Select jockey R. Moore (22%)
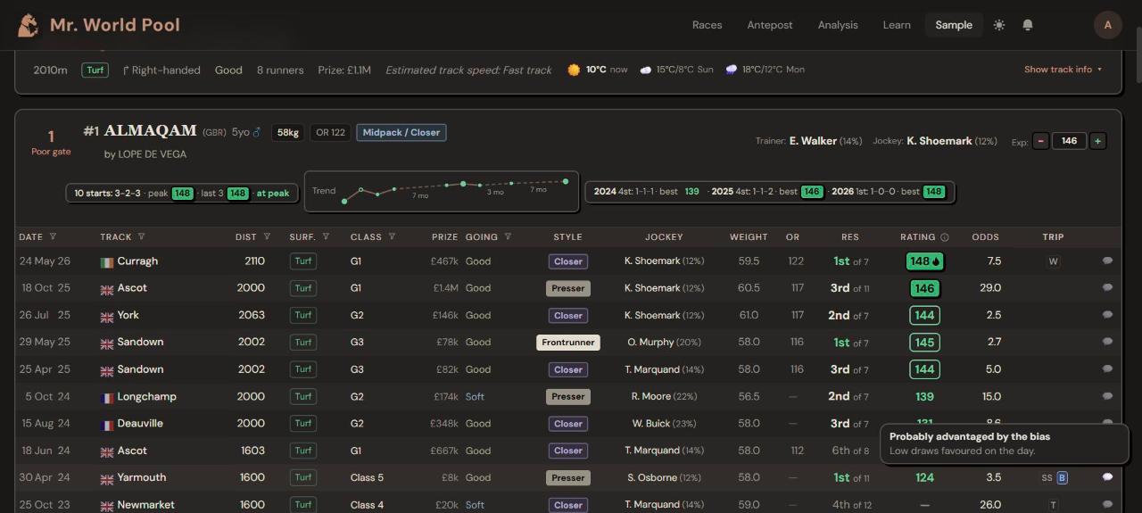 tap(664, 396)
